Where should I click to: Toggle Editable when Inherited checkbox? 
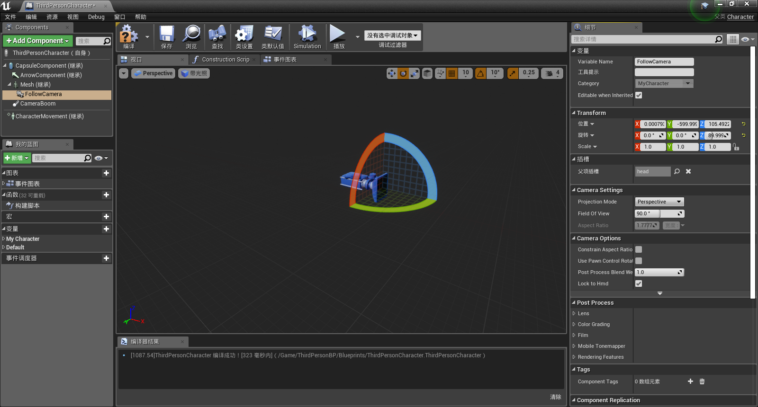pyautogui.click(x=639, y=95)
